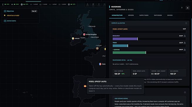Viewport: 192px width, 107px height.
Task: Click the Edinburgh city label
Action: pos(92,26)
